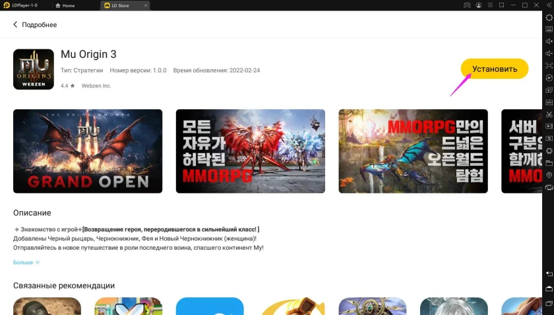Image resolution: width=554 pixels, height=315 pixels.
Task: Open the shared folder sidebar icon
Action: [549, 163]
